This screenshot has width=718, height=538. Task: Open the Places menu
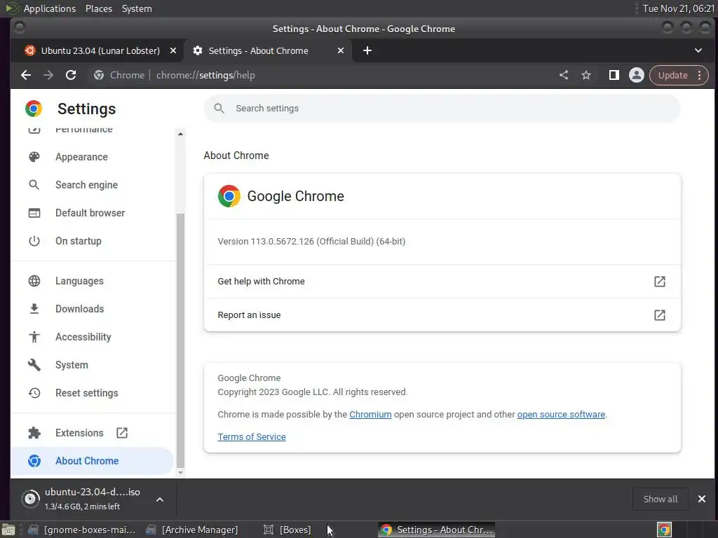[x=98, y=8]
